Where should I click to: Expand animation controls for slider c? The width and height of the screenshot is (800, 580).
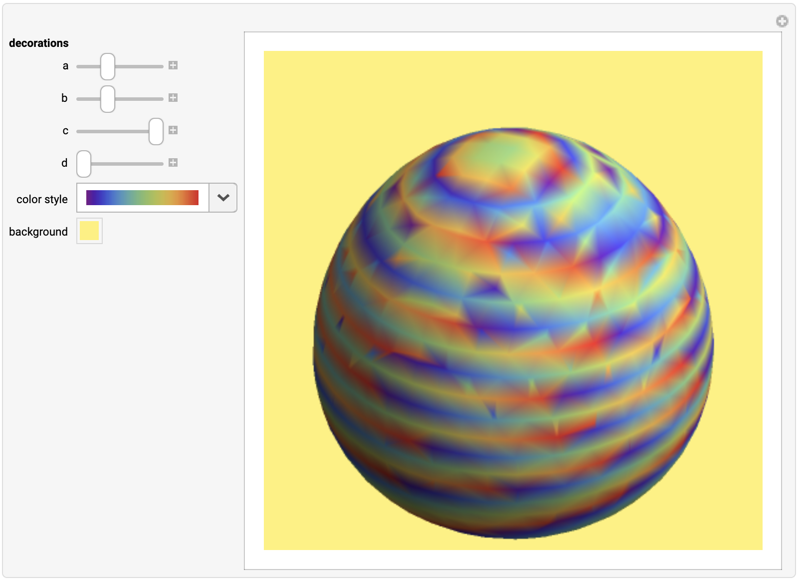point(173,130)
